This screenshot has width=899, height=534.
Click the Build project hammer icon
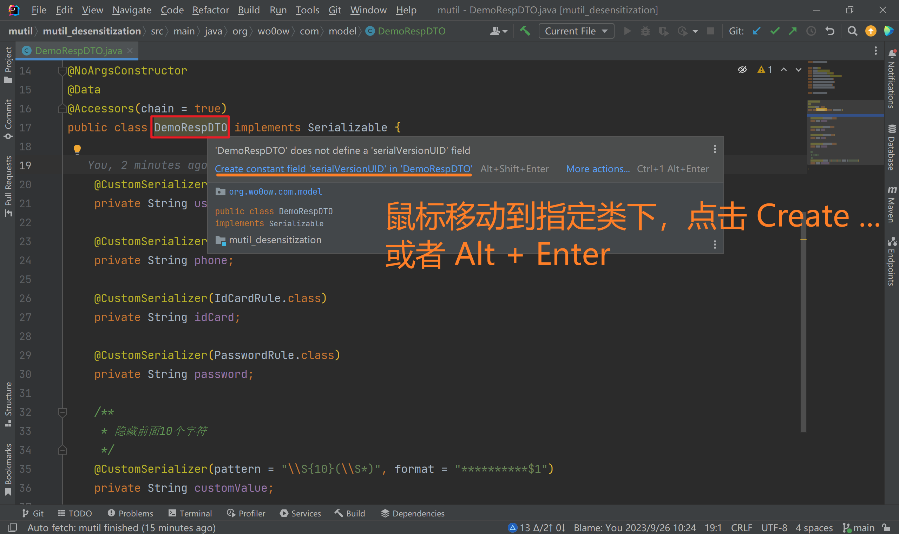(525, 31)
